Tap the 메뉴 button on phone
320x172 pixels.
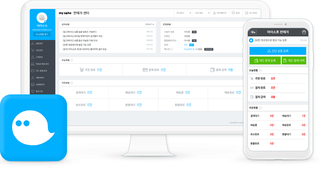[x=253, y=32]
